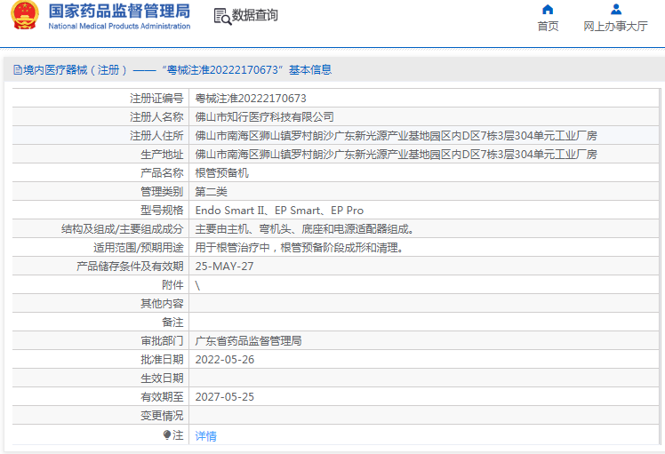Go to 首页 text label
Image resolution: width=665 pixels, height=454 pixels.
(548, 27)
